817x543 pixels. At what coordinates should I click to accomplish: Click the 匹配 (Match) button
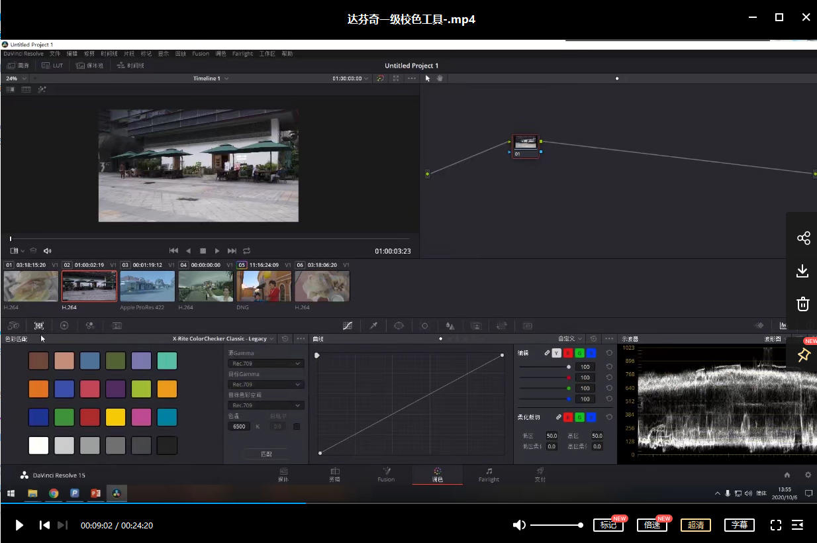[266, 454]
